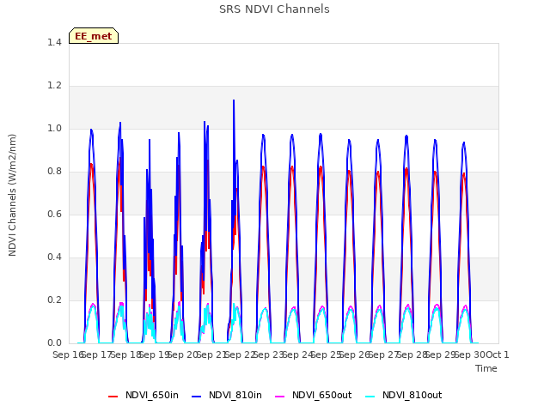Toggle the NDVI_810out legend entry
550x412 pixels.
(403, 396)
